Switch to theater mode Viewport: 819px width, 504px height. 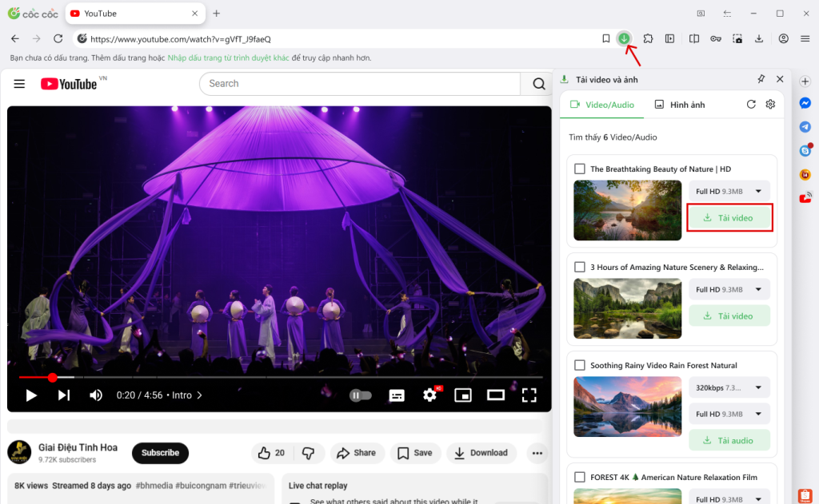496,395
